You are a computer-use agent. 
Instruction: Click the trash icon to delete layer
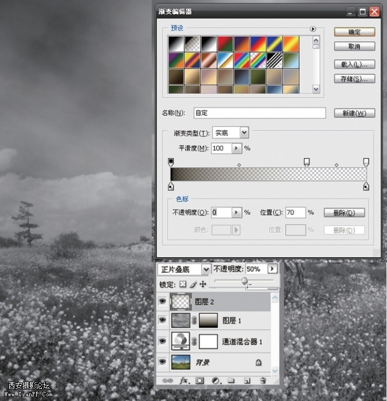[x=262, y=381]
